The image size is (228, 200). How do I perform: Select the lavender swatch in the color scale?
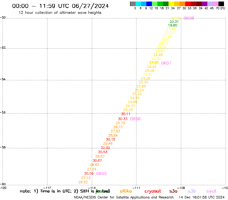210,4
